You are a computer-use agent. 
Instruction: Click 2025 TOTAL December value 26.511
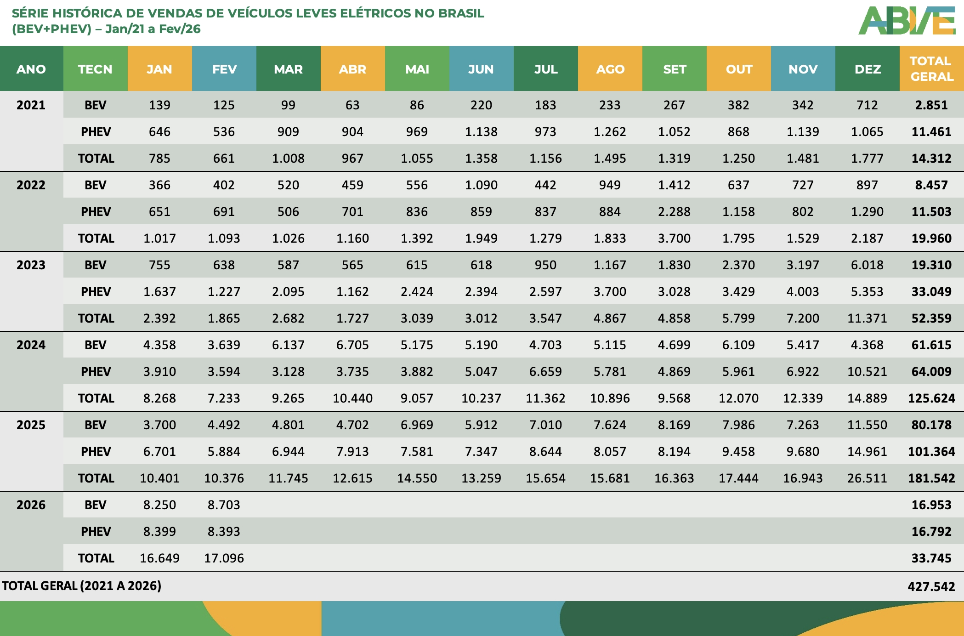(x=867, y=478)
